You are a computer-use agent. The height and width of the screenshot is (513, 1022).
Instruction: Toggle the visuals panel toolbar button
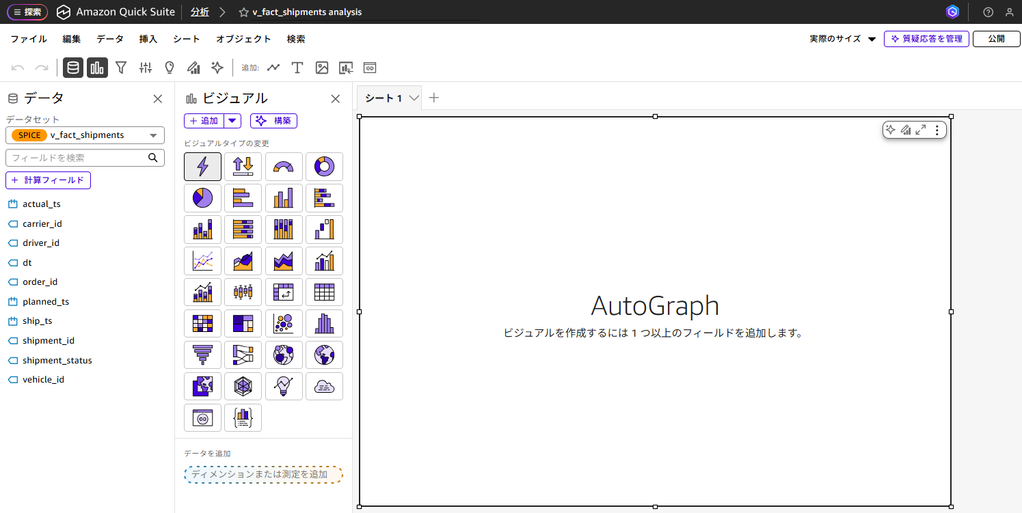pyautogui.click(x=97, y=68)
